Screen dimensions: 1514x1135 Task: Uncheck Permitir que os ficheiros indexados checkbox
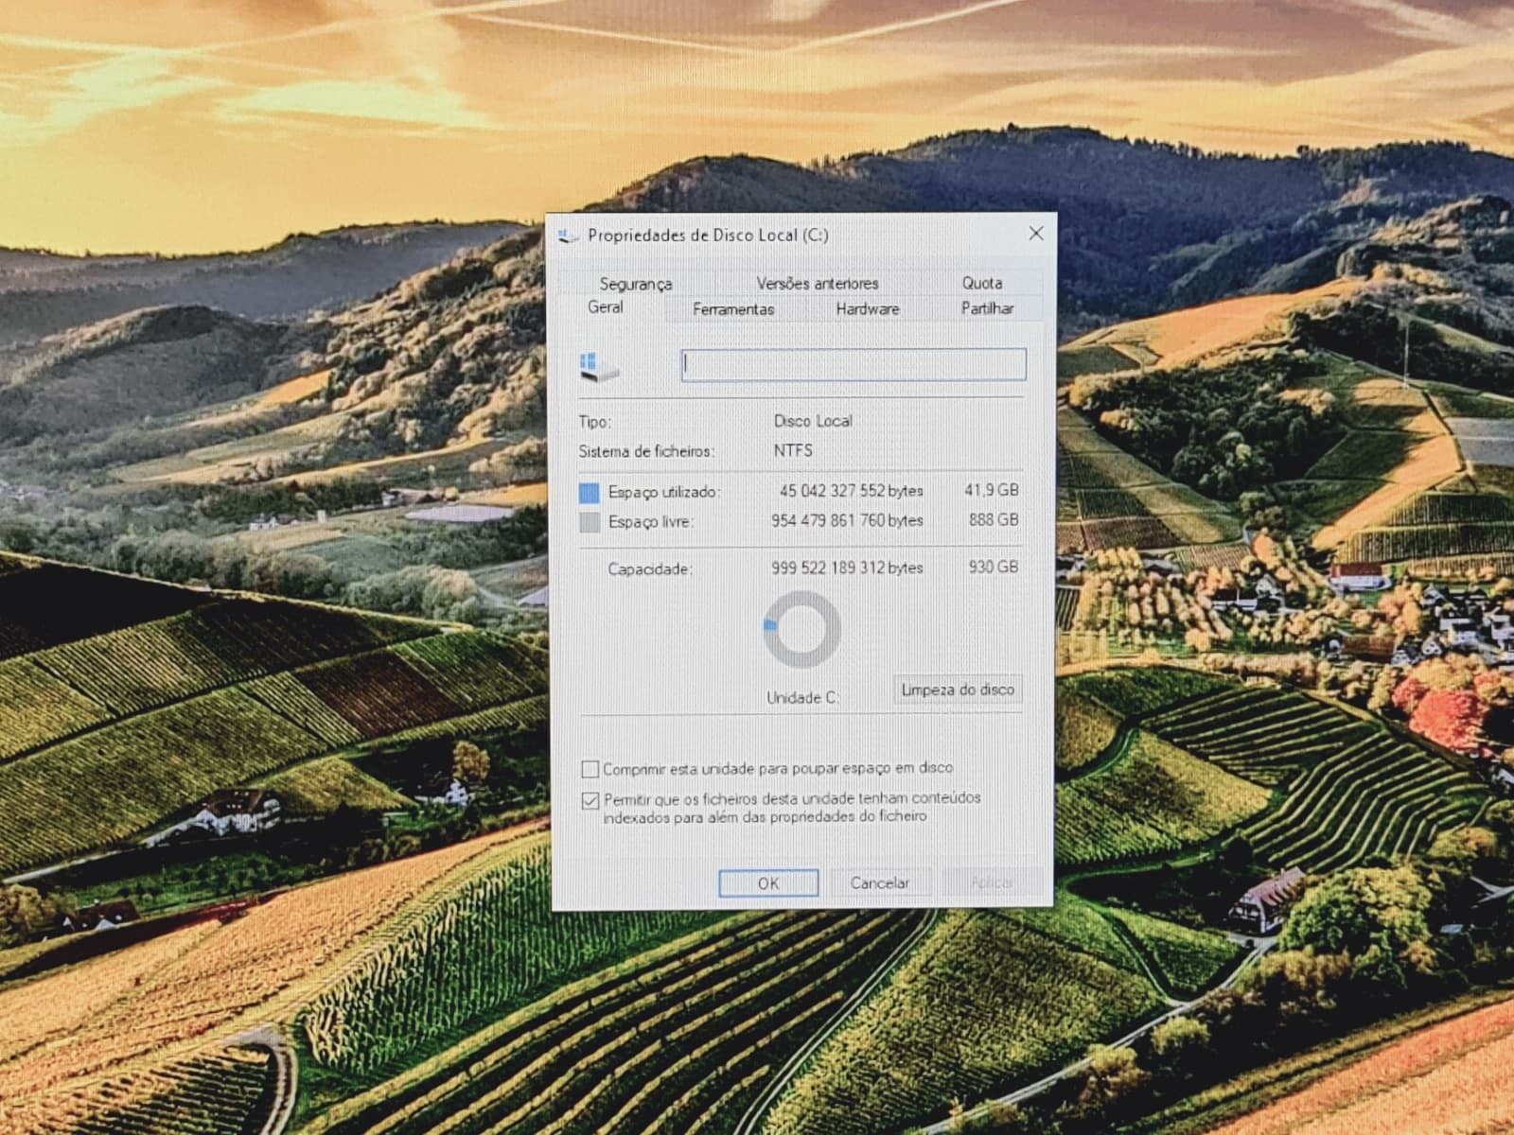pos(590,800)
